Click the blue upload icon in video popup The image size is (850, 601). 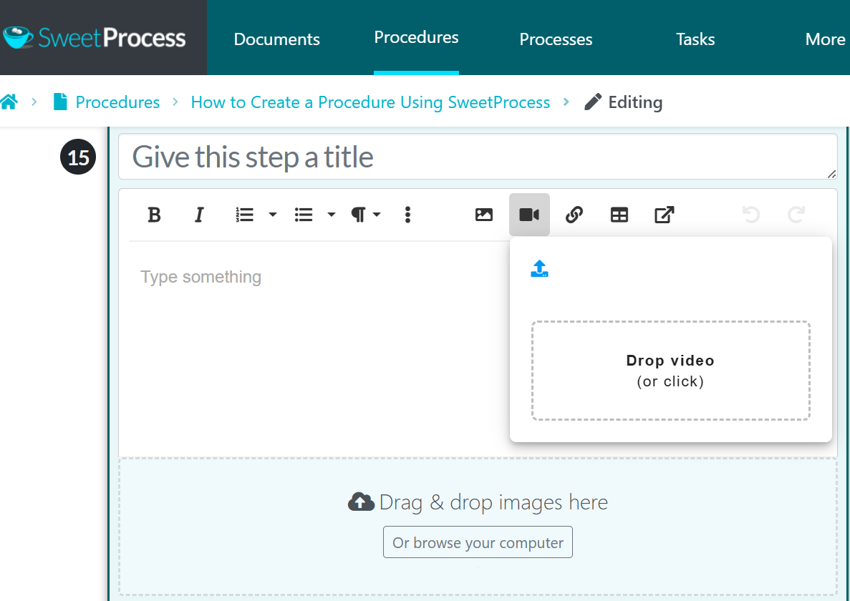pos(539,268)
